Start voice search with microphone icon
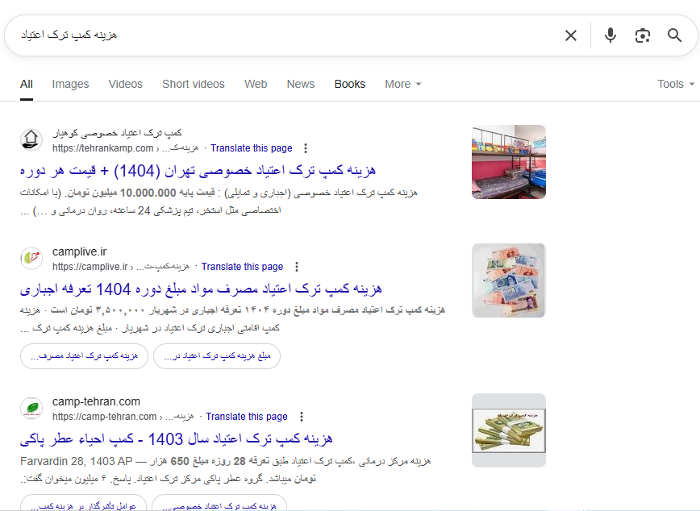700x511 pixels. (x=610, y=35)
